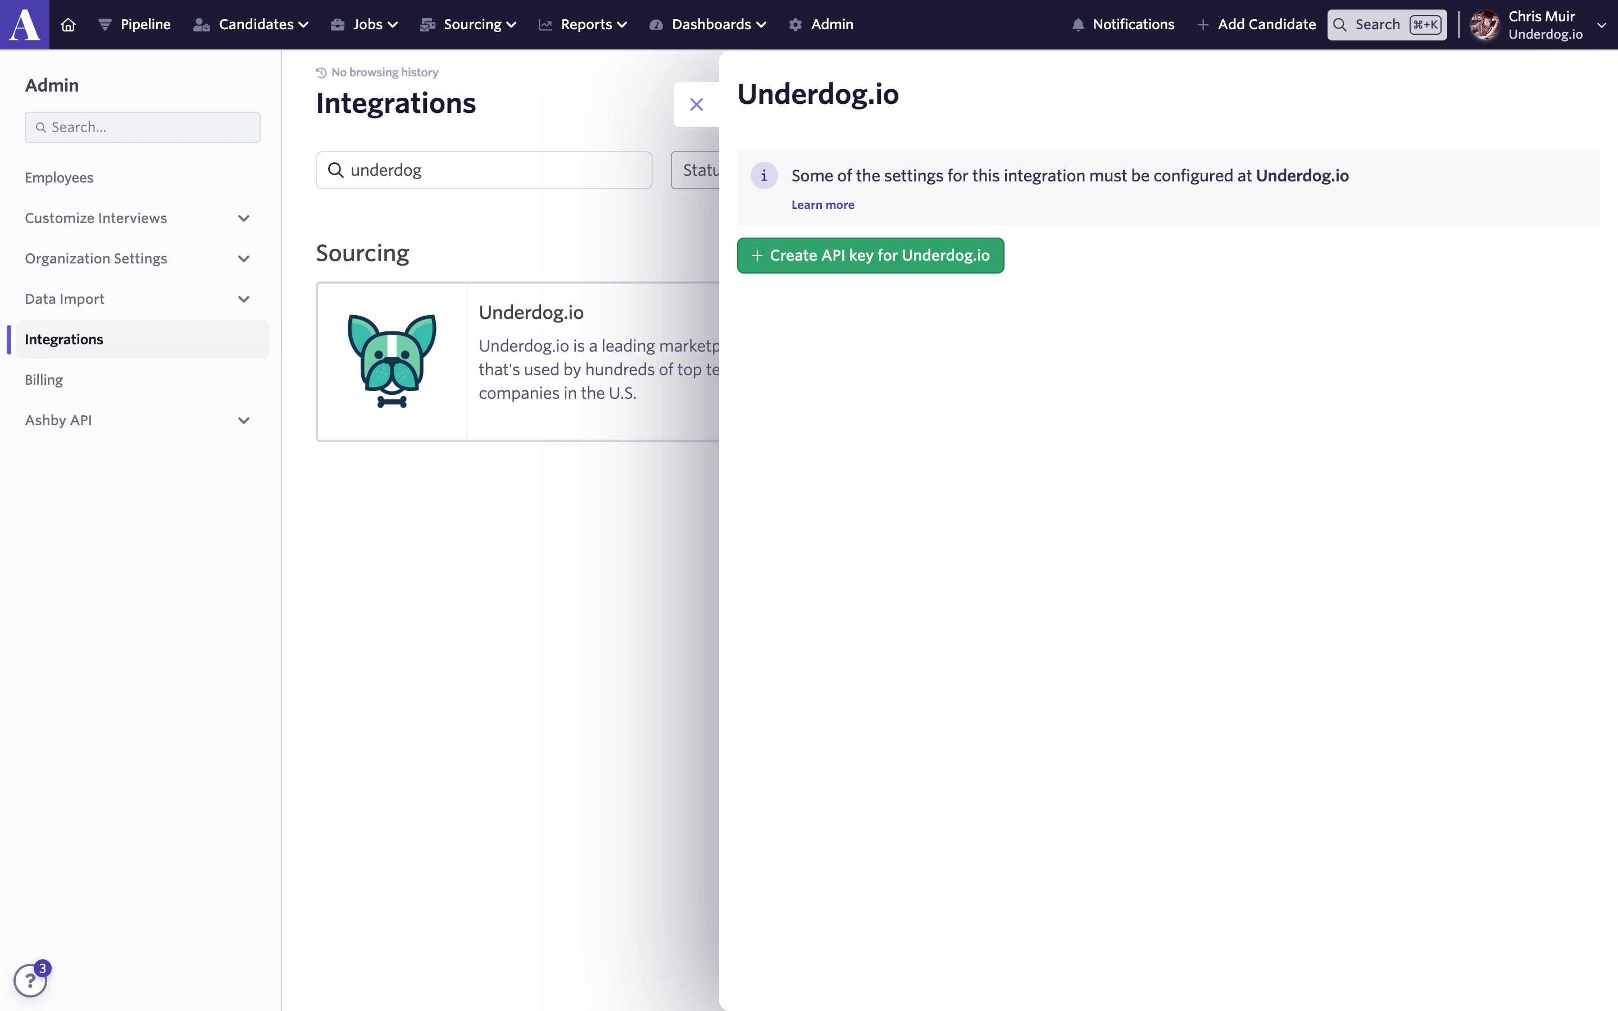Click the Notifications bell icon
Viewport: 1618px width, 1011px height.
(x=1078, y=25)
